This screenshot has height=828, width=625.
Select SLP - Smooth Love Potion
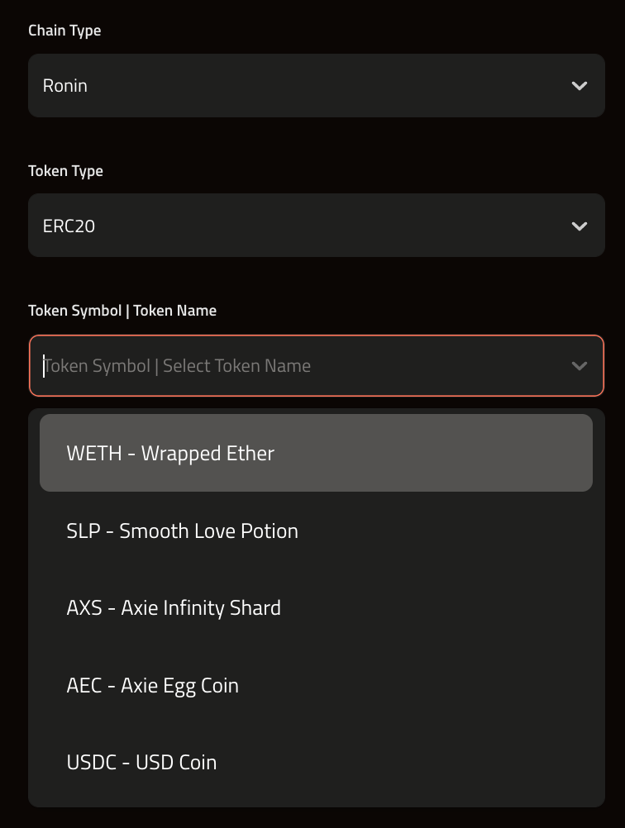[x=316, y=531]
